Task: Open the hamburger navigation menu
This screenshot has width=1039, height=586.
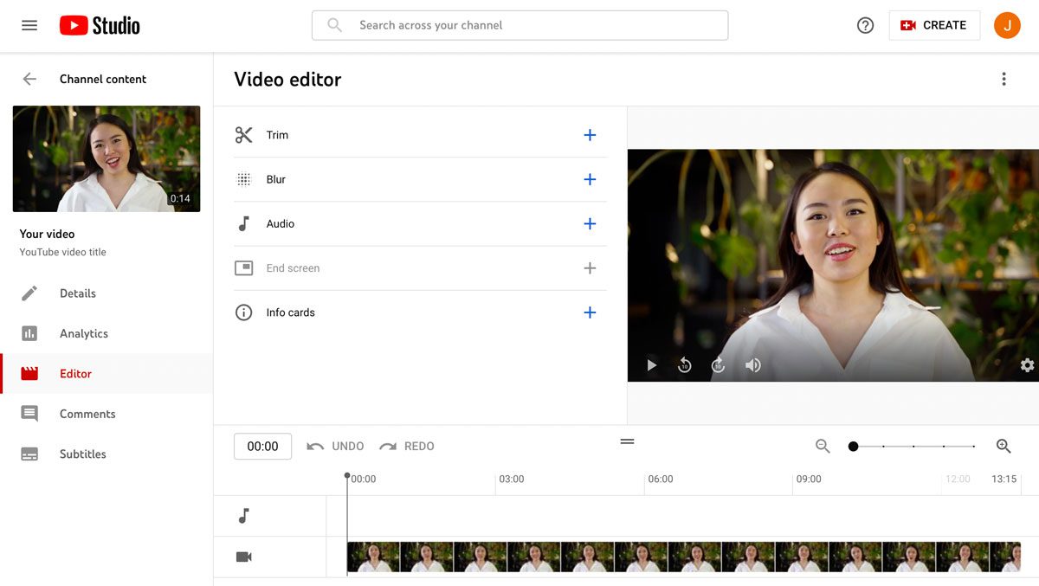Action: click(29, 25)
